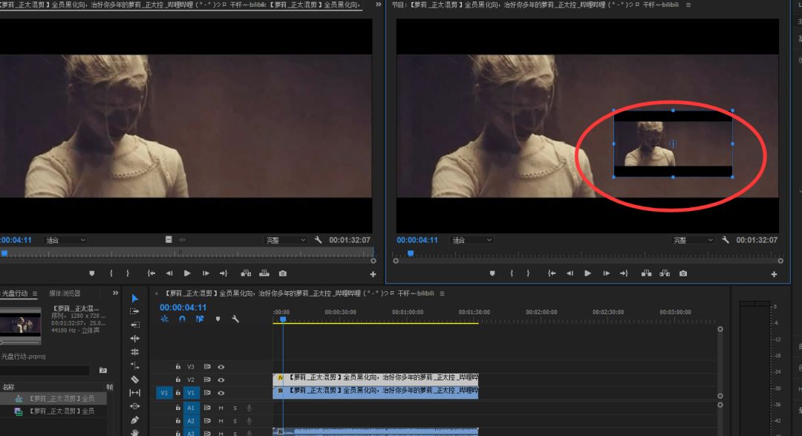Export frame camera in Program monitor
The width and height of the screenshot is (802, 436).
click(683, 274)
